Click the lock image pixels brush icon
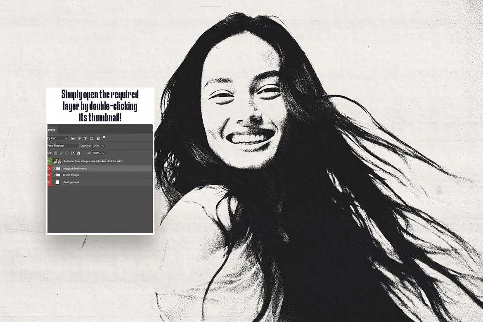 [x=61, y=153]
